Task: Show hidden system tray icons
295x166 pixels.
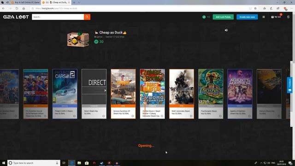Action: click(261, 163)
